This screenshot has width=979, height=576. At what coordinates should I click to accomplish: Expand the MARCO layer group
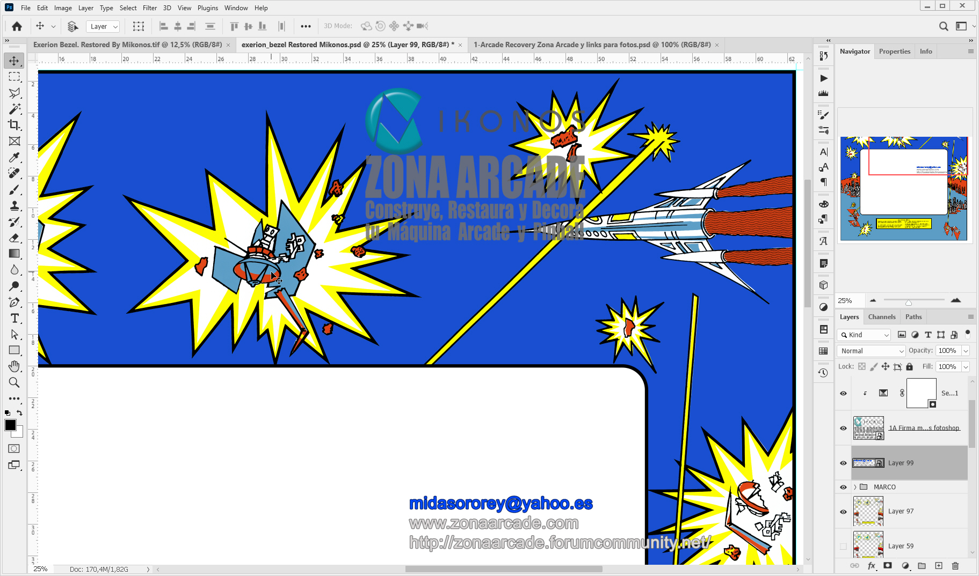855,487
